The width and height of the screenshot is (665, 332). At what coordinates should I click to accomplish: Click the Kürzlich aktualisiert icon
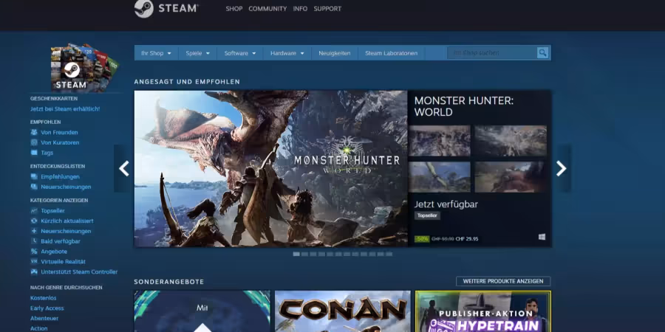[34, 221]
